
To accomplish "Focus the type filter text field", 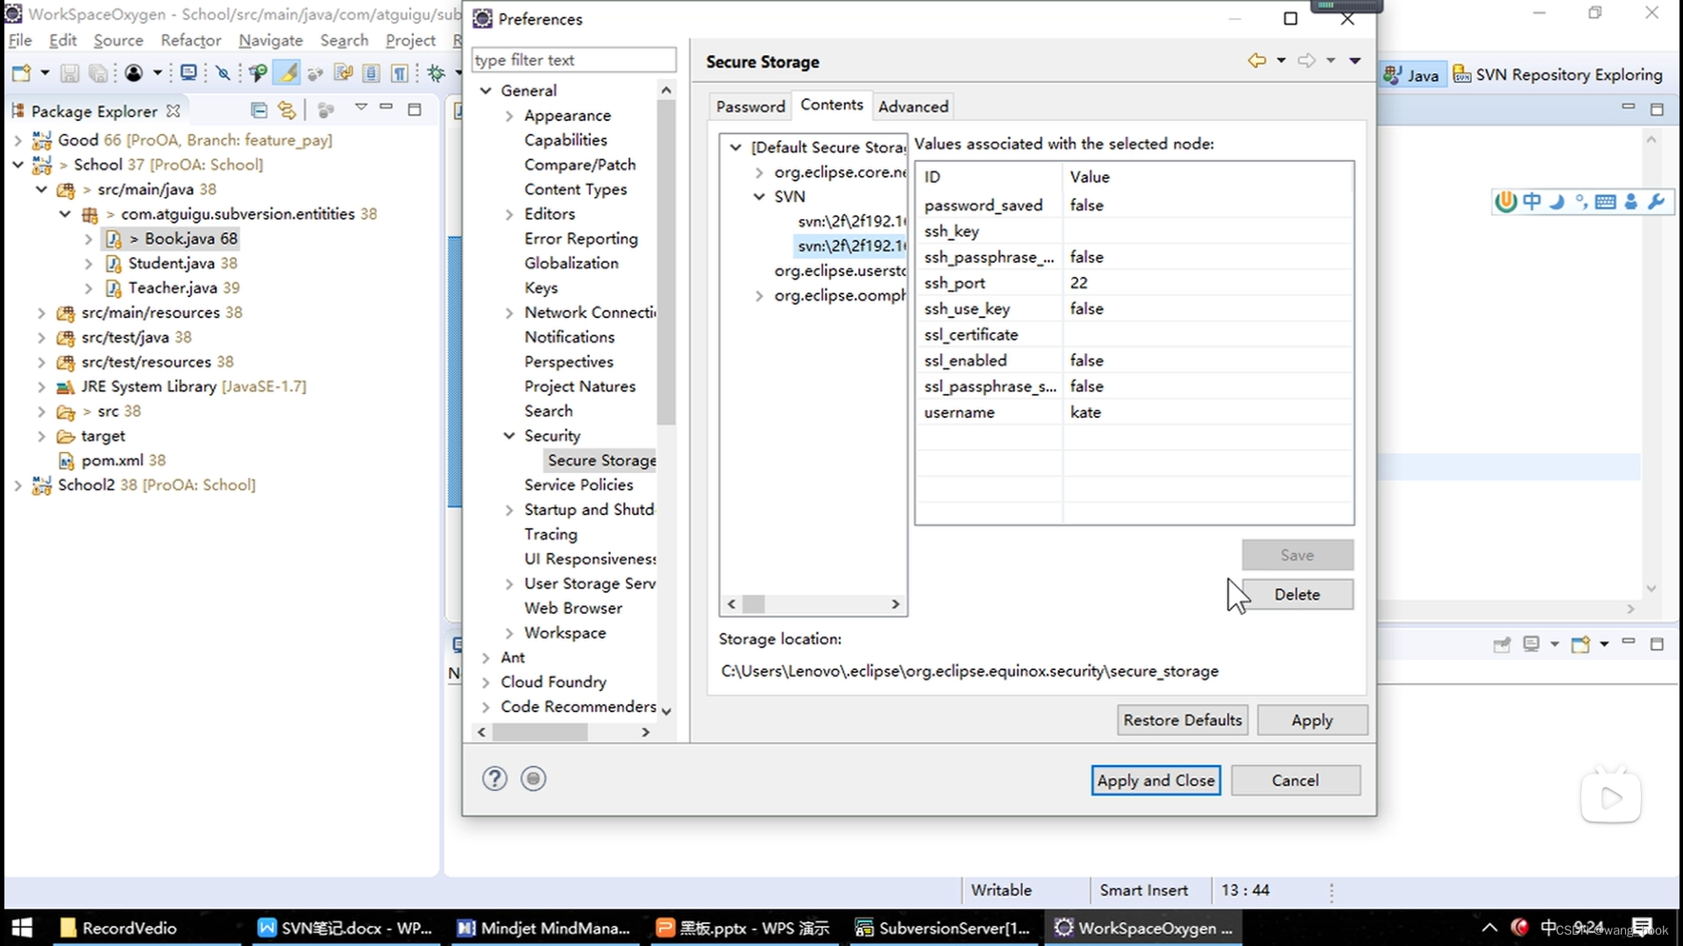I will (x=574, y=60).
